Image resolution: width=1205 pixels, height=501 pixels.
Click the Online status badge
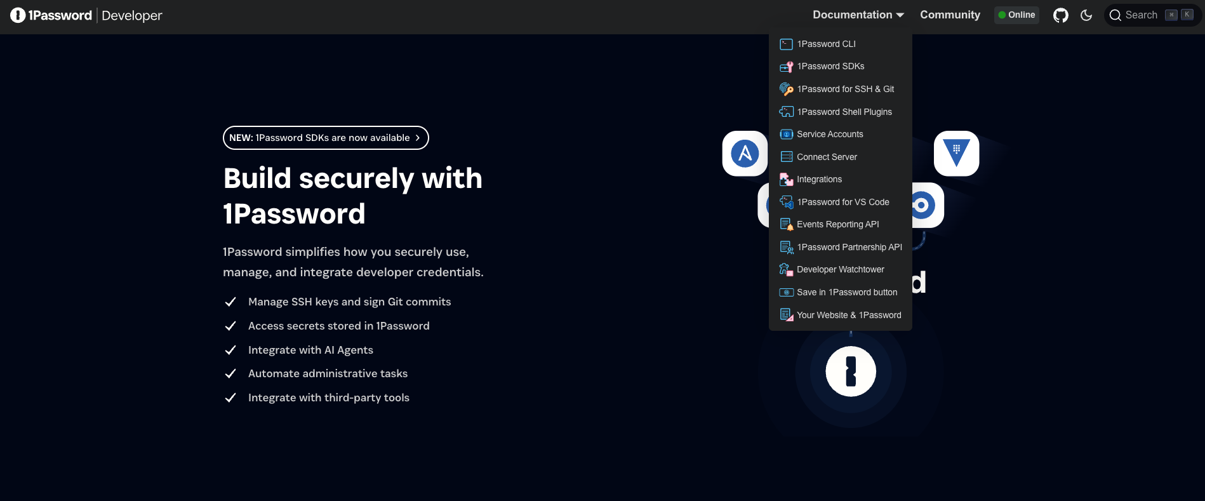coord(1016,15)
